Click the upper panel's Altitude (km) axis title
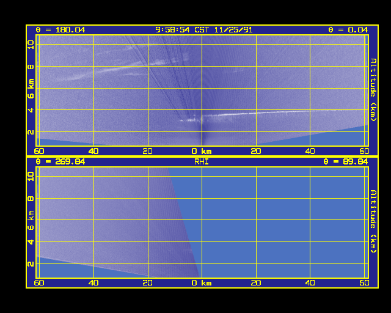391x313 pixels. [x=373, y=90]
